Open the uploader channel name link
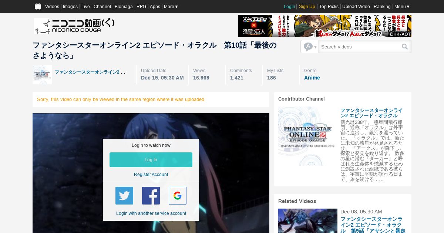444x233 pixels. pos(90,72)
